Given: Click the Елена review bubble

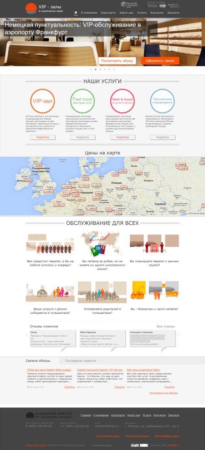Looking at the screenshot, I should click(53, 339).
